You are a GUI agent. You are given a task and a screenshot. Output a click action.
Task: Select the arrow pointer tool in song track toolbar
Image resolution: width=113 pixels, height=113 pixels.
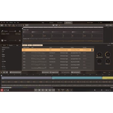[x=1, y=72]
